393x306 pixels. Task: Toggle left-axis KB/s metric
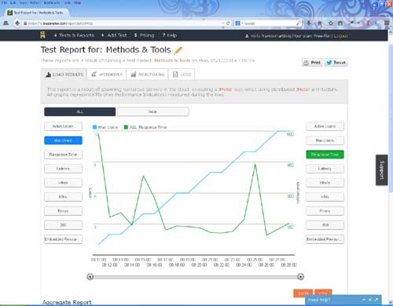[x=63, y=197]
